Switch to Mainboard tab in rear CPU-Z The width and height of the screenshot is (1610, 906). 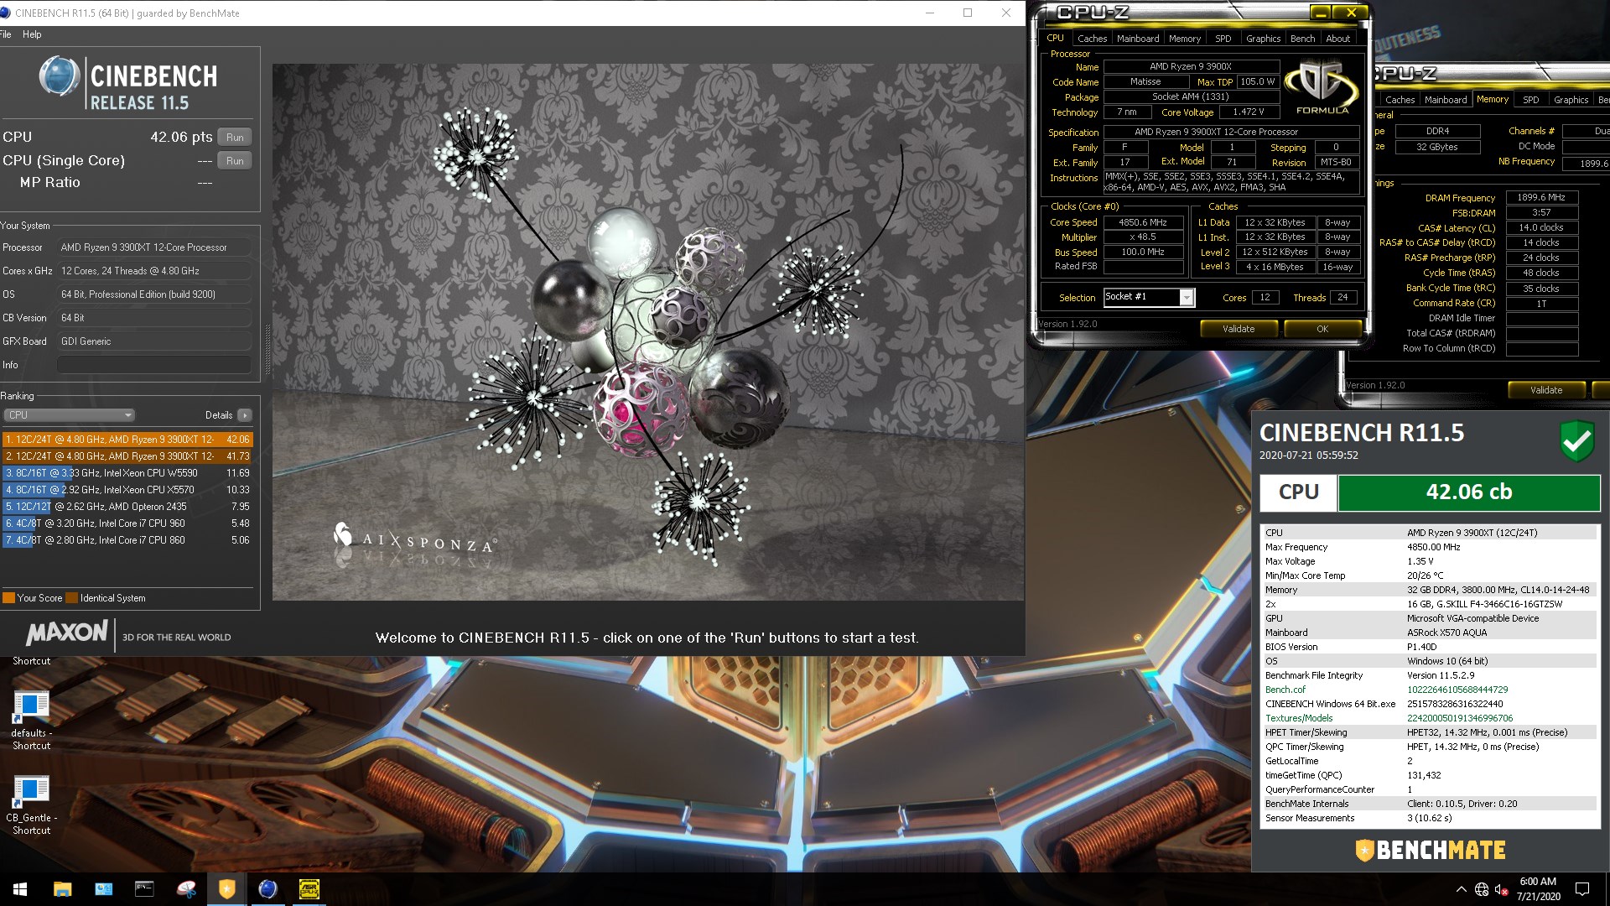pos(1446,100)
